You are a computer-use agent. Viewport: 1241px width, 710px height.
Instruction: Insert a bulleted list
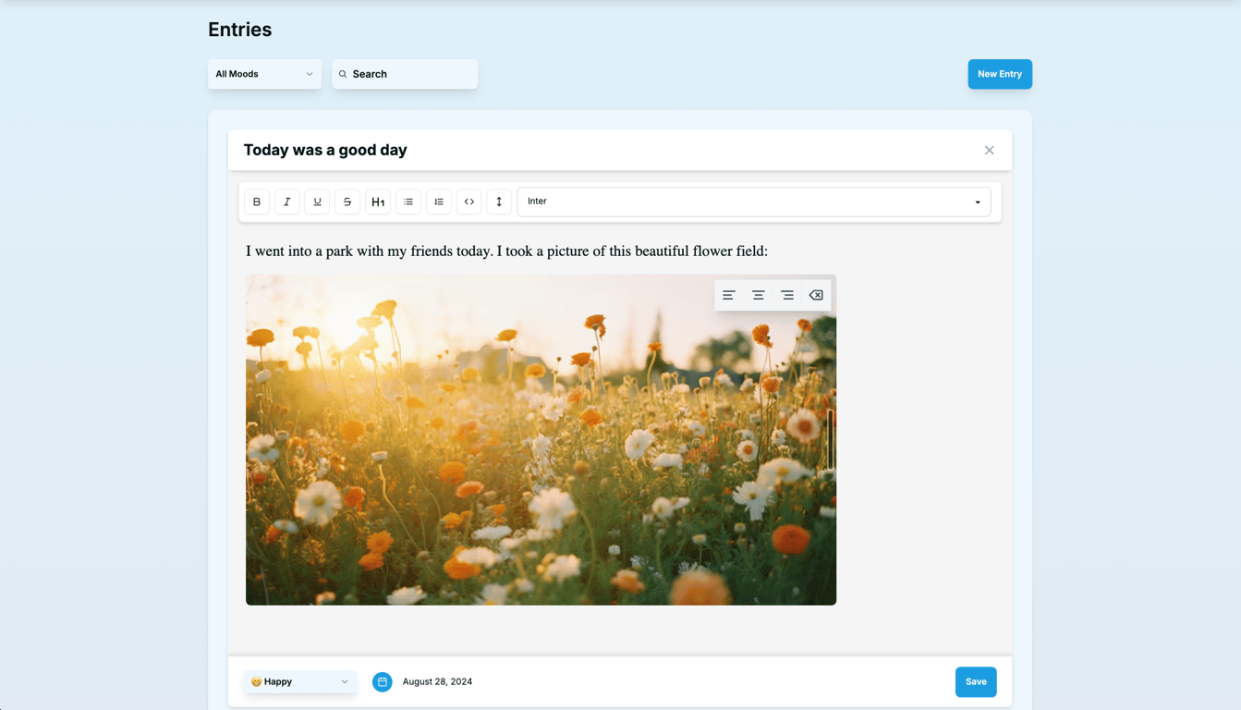tap(408, 202)
